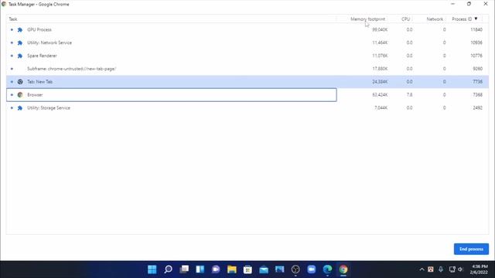Click process ID 11840
Screen dimensions: 495x278
[476, 29]
